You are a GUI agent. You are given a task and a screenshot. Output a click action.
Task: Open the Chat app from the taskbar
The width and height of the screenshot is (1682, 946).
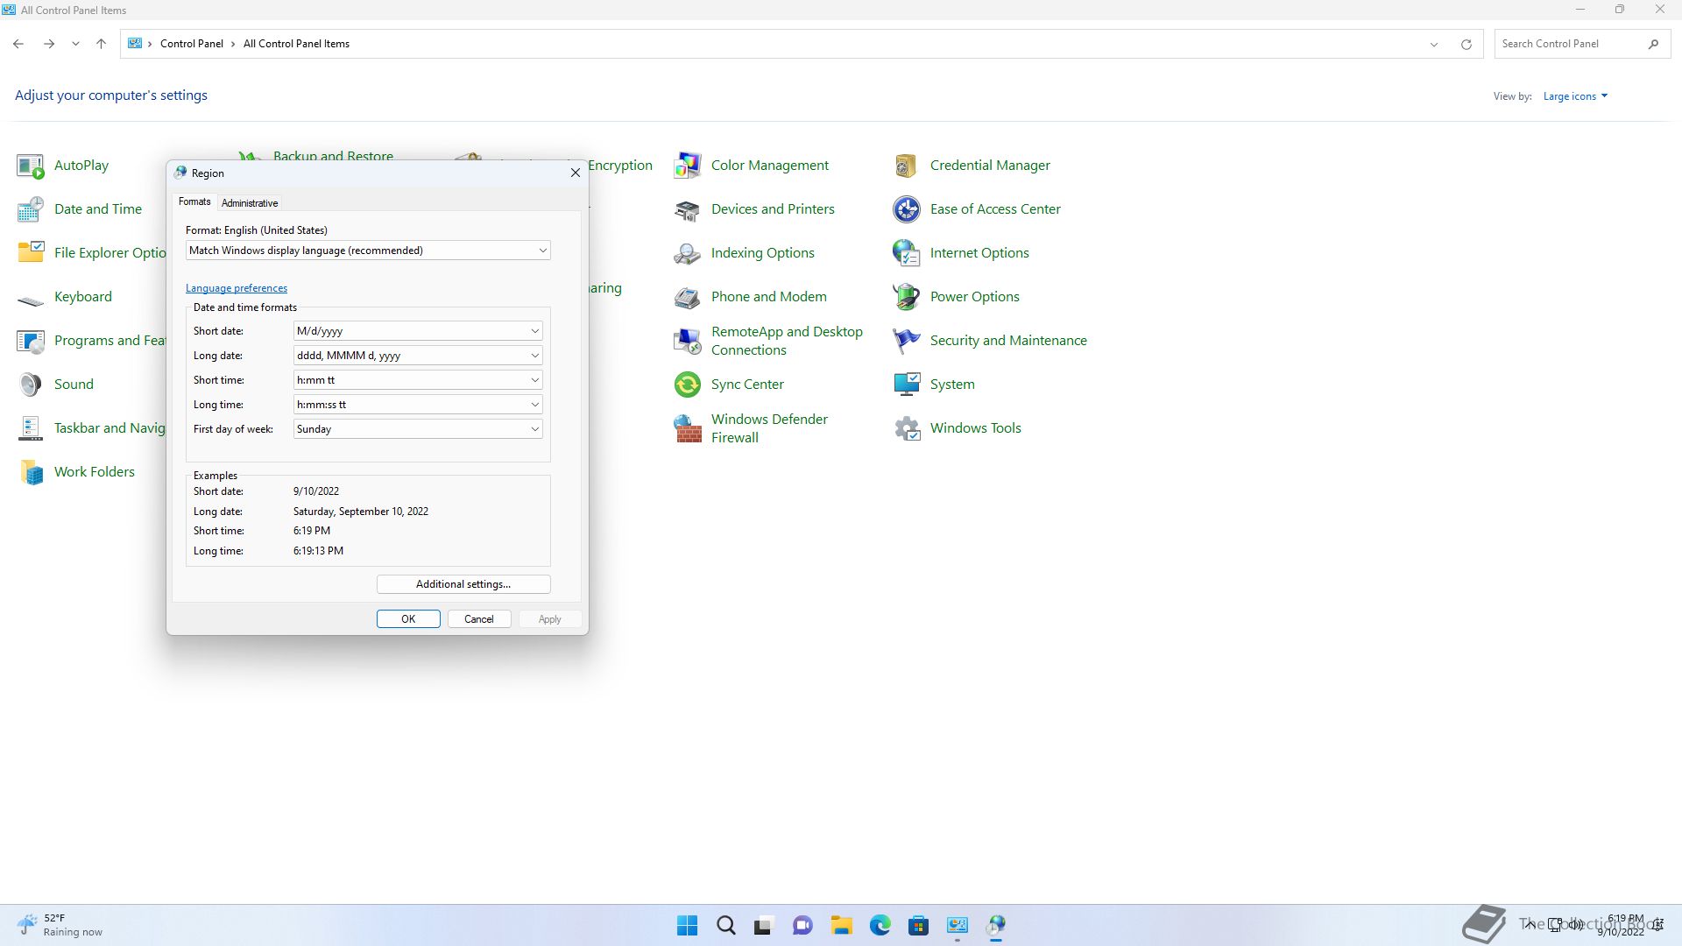[803, 925]
